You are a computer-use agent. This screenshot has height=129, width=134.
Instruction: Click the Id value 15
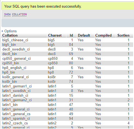point(71,96)
